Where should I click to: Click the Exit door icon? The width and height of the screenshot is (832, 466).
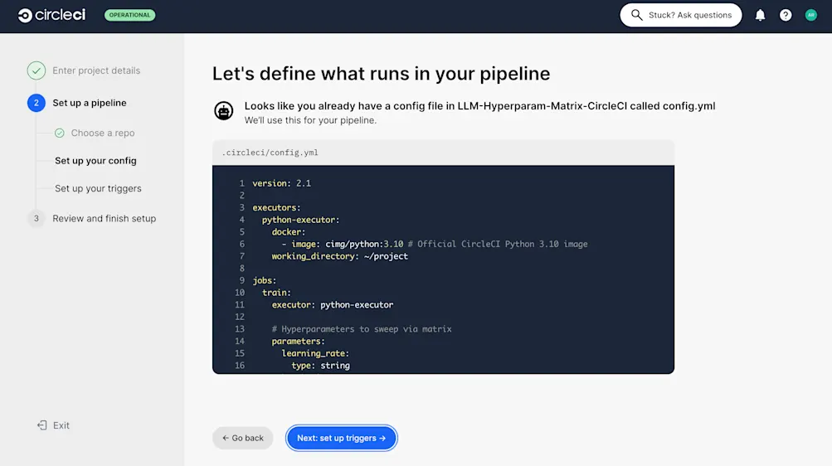click(x=42, y=425)
